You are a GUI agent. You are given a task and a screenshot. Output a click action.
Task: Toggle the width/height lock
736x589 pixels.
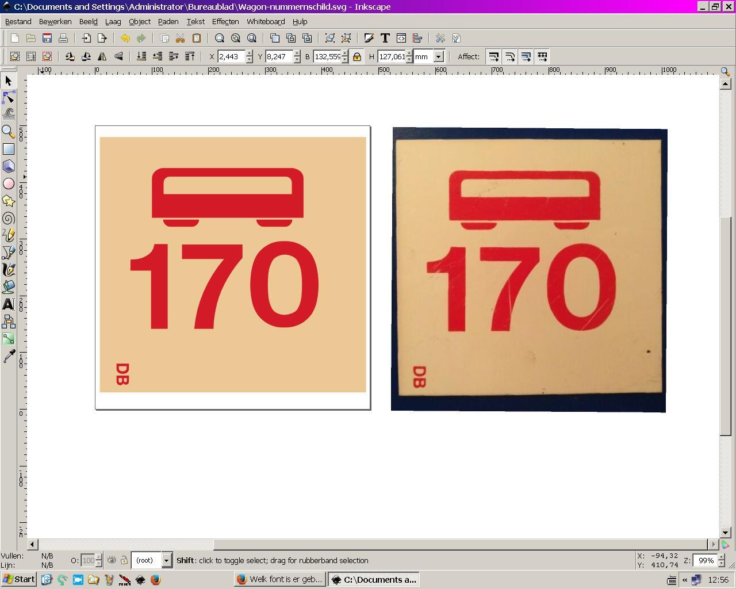pos(357,56)
